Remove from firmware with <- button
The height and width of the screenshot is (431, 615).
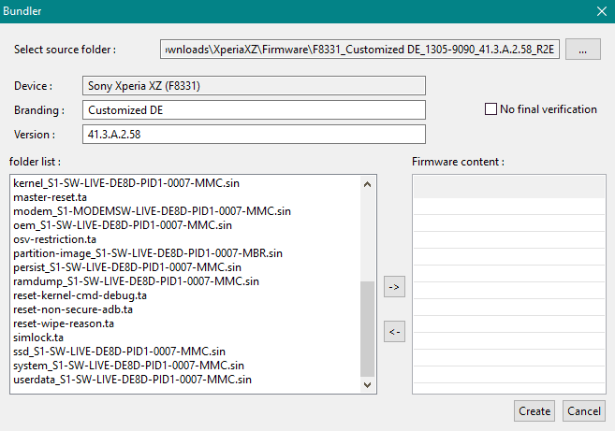394,332
